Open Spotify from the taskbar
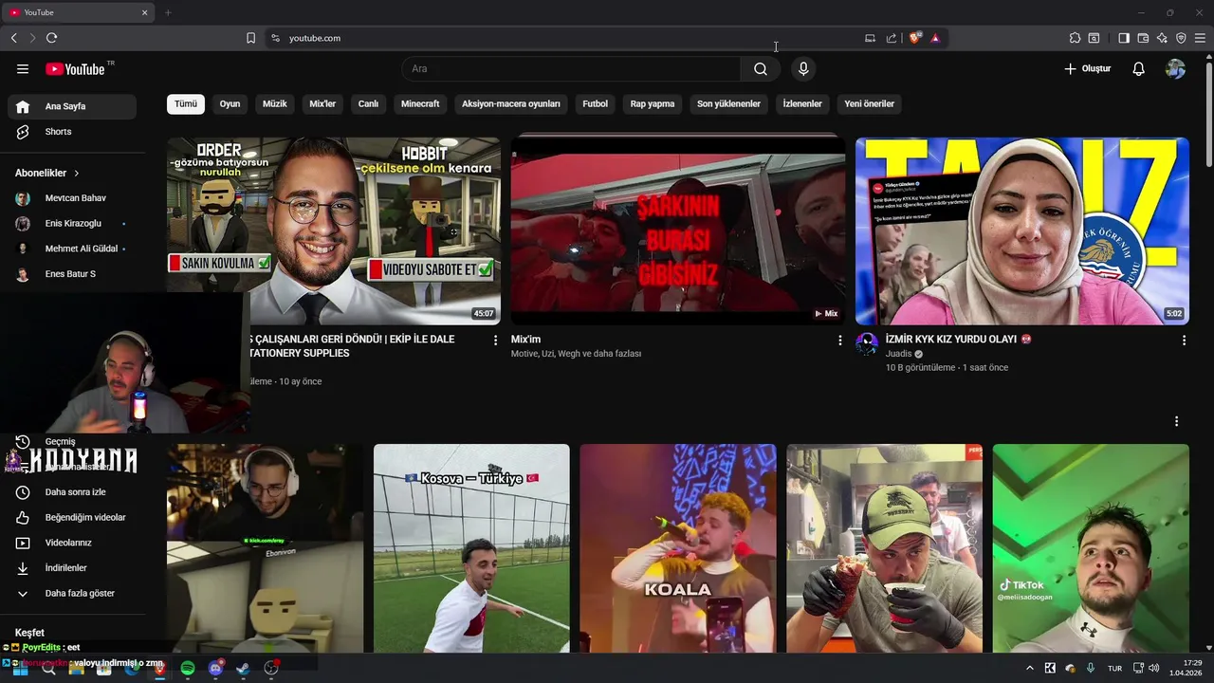The width and height of the screenshot is (1214, 683). (x=188, y=669)
